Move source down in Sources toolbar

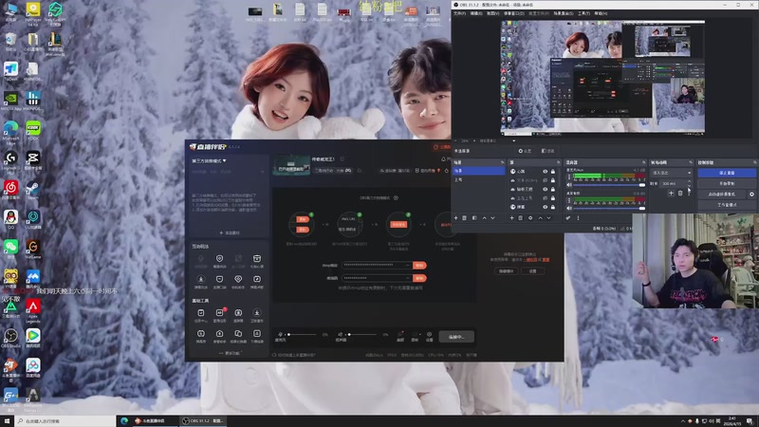[x=549, y=218]
